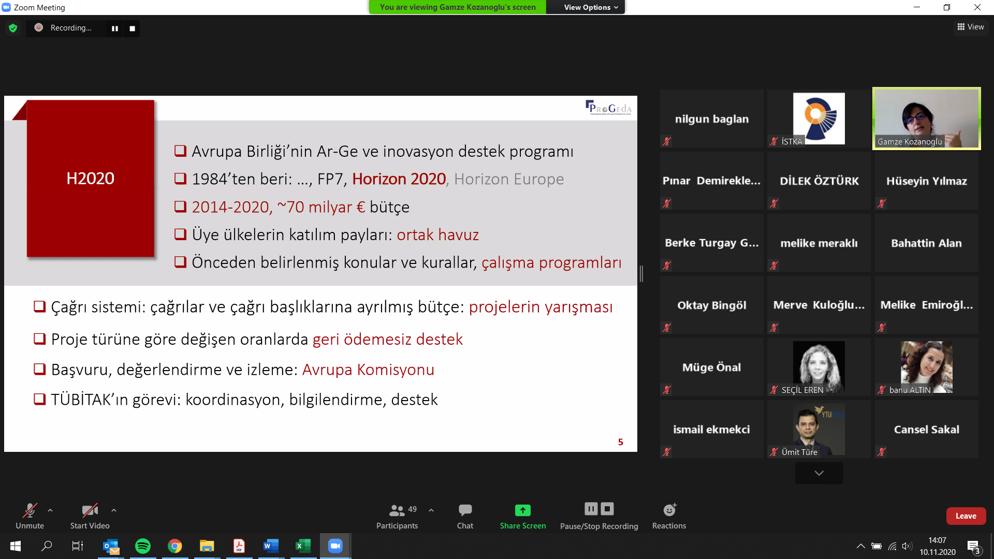Select banu ALTIN participant tile

click(x=927, y=367)
